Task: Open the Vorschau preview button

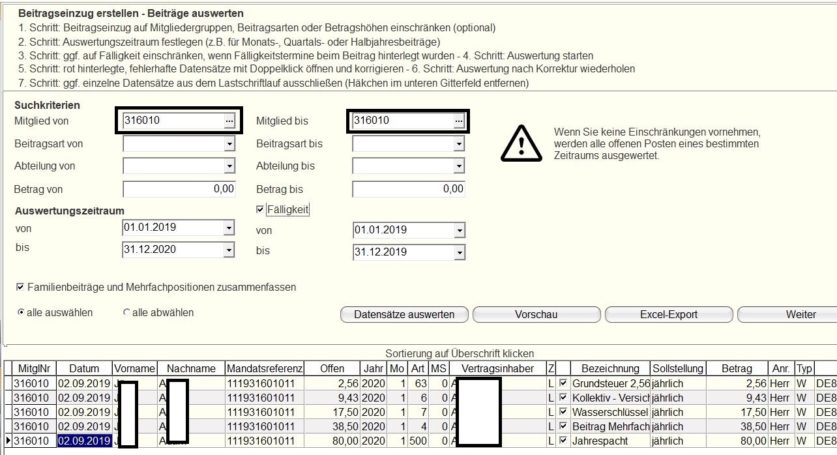Action: (x=536, y=314)
